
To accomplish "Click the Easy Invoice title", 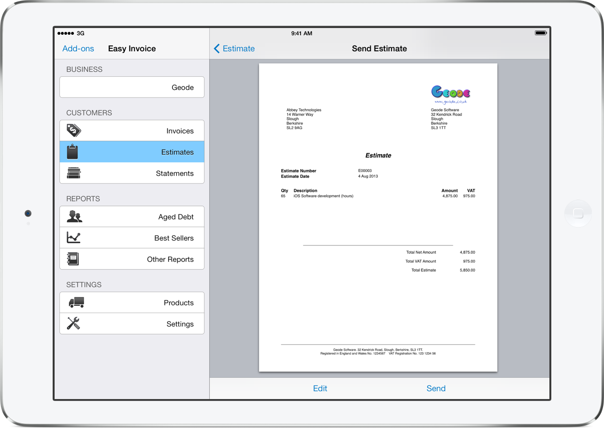I will [132, 48].
